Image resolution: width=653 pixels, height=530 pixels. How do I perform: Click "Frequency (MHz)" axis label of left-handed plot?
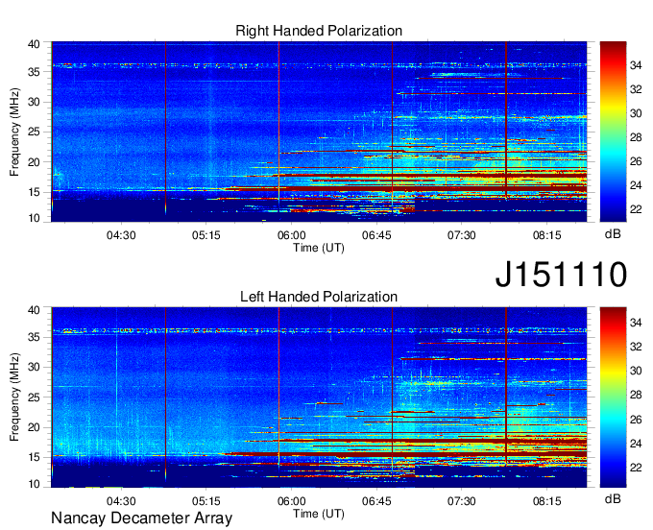click(14, 397)
